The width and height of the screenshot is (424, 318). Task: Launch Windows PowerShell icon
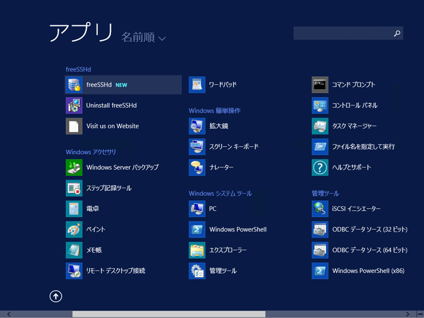(197, 229)
